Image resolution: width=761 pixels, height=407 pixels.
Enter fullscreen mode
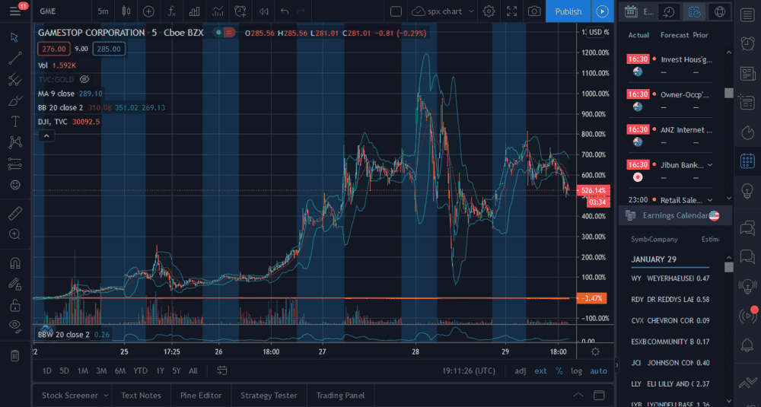tap(511, 11)
